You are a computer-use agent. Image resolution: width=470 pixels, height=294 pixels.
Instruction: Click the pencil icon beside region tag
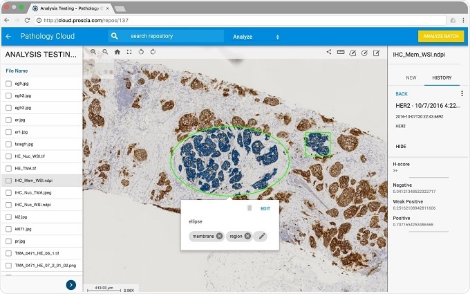(262, 236)
